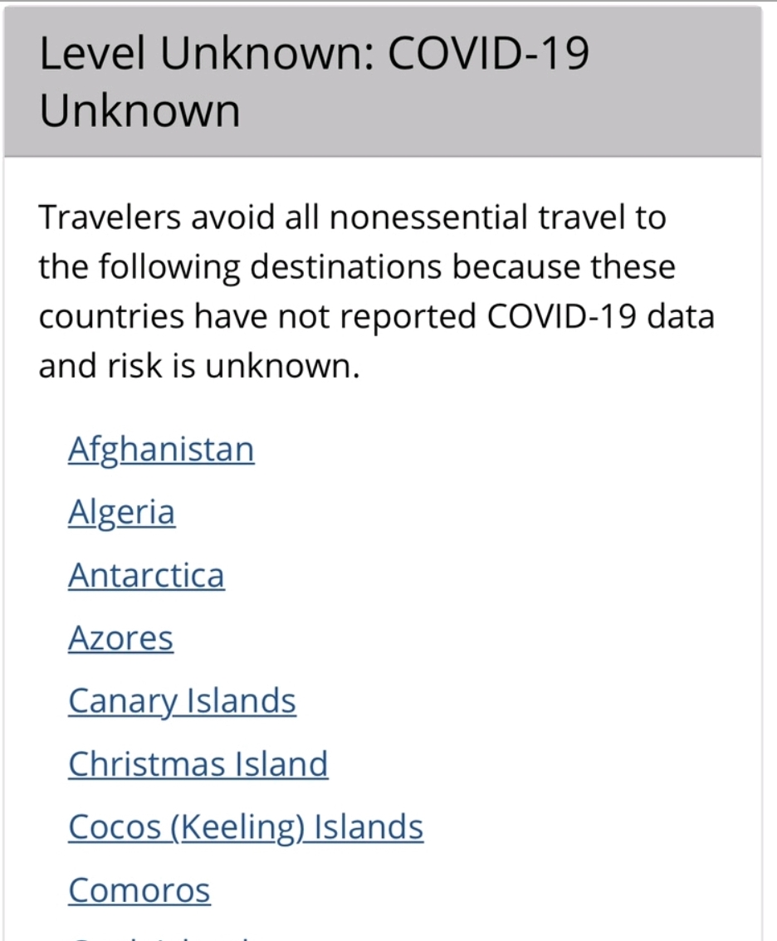Image resolution: width=777 pixels, height=941 pixels.
Task: Visit the Christmas Island link
Action: click(x=198, y=764)
